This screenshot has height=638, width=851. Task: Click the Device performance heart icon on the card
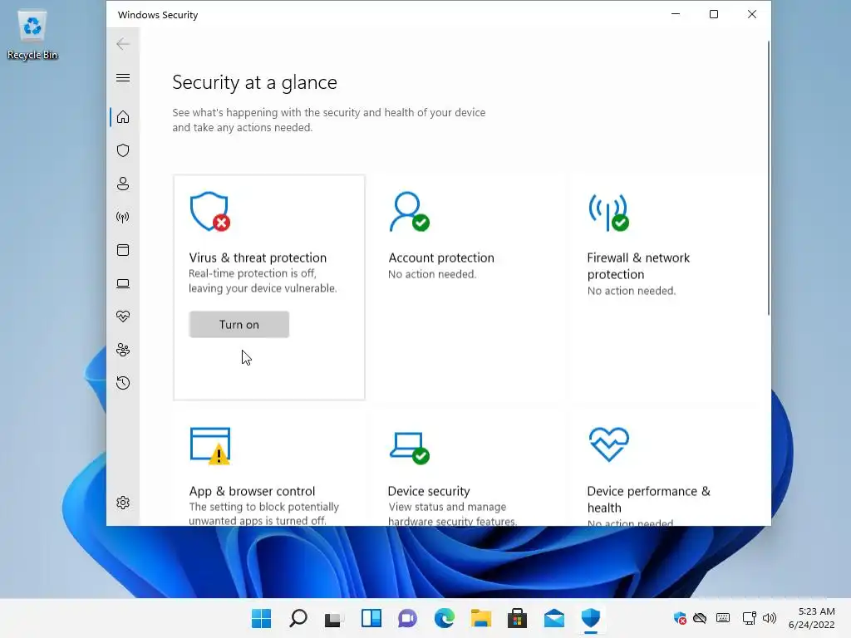[609, 444]
